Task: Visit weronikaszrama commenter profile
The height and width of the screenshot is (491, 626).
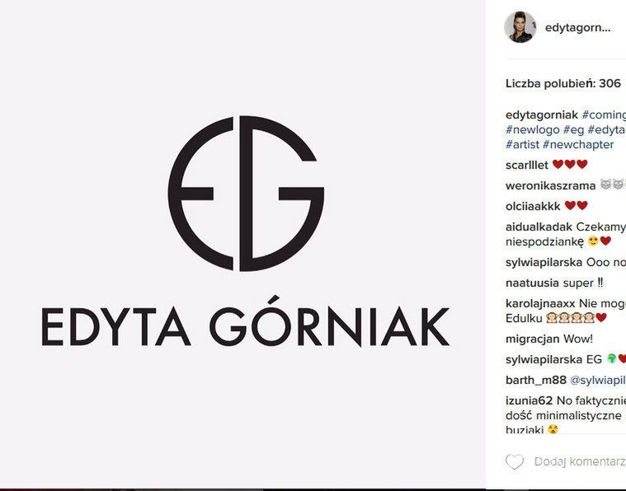Action: (551, 186)
